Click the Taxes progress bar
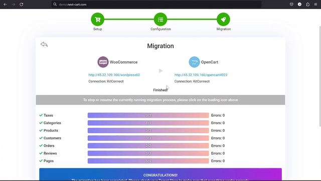 tap(148, 115)
